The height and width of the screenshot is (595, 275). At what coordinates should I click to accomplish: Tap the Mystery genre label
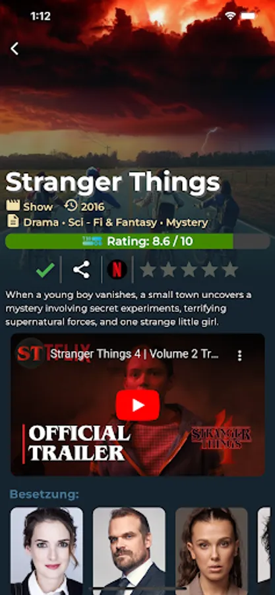187,222
